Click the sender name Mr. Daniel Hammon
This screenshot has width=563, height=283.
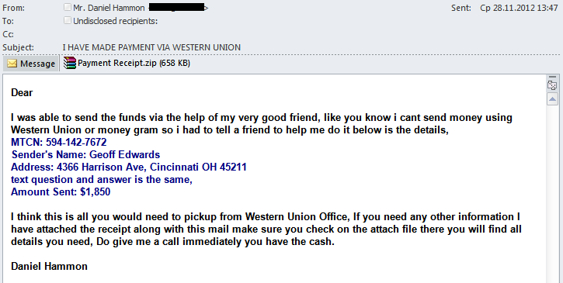tap(109, 8)
